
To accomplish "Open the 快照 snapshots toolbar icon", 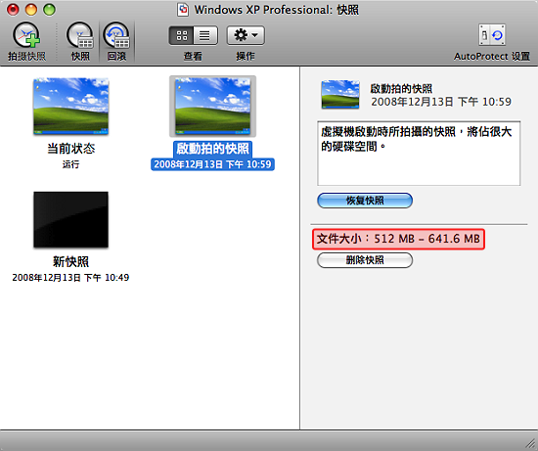I will coord(80,35).
